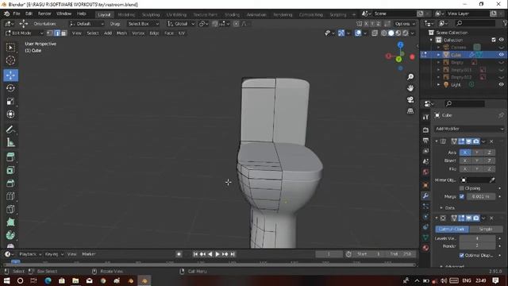Activate the Scale tool
The image size is (508, 286).
[10, 101]
